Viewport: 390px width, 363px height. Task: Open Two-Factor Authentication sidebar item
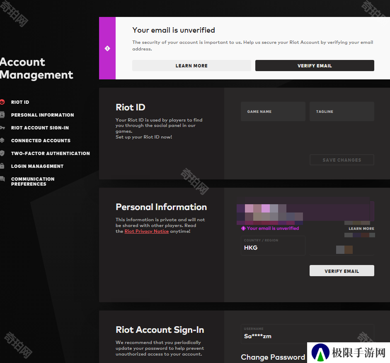[x=51, y=153]
